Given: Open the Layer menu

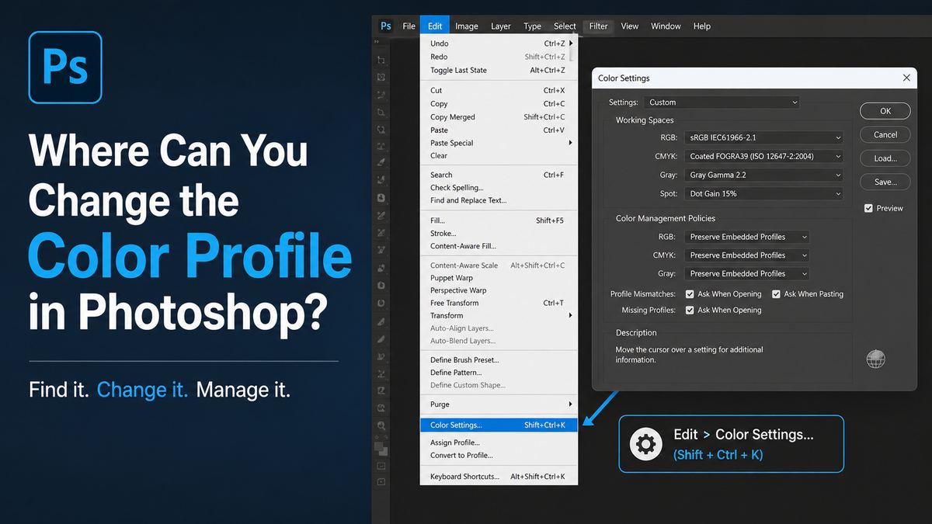Looking at the screenshot, I should point(501,26).
